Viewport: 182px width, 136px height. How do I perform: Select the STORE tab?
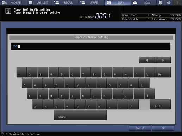click(x=92, y=2)
